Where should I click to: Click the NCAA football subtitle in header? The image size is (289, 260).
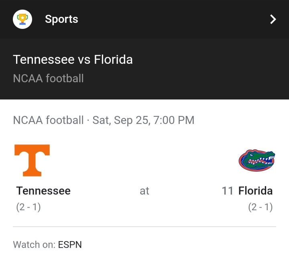coord(48,78)
